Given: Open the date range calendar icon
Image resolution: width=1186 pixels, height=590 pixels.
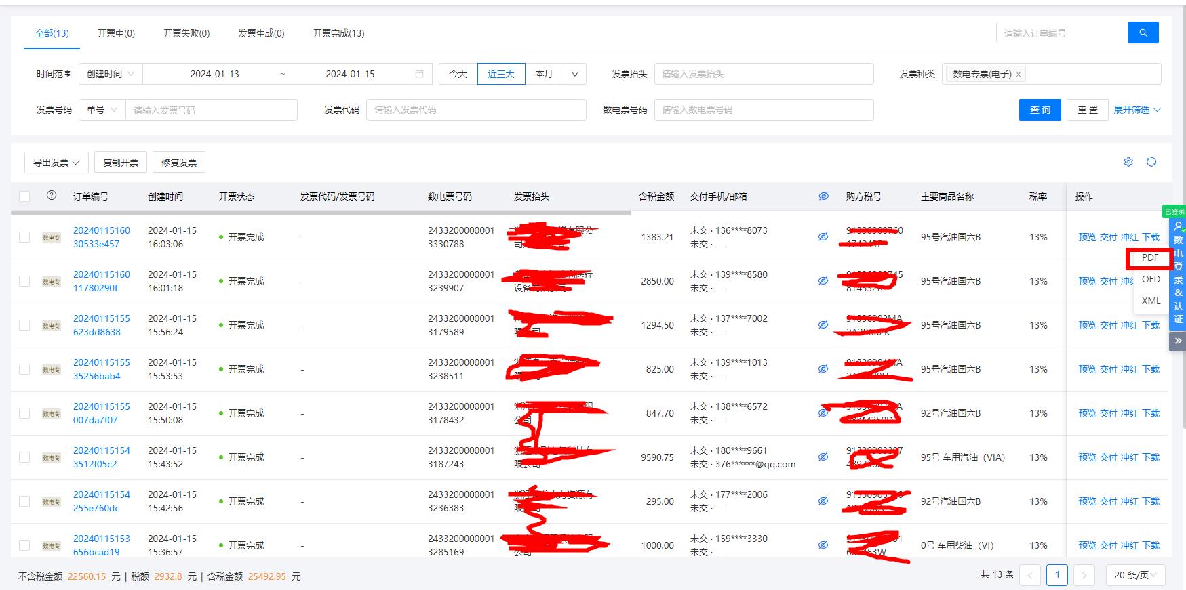Looking at the screenshot, I should 419,74.
